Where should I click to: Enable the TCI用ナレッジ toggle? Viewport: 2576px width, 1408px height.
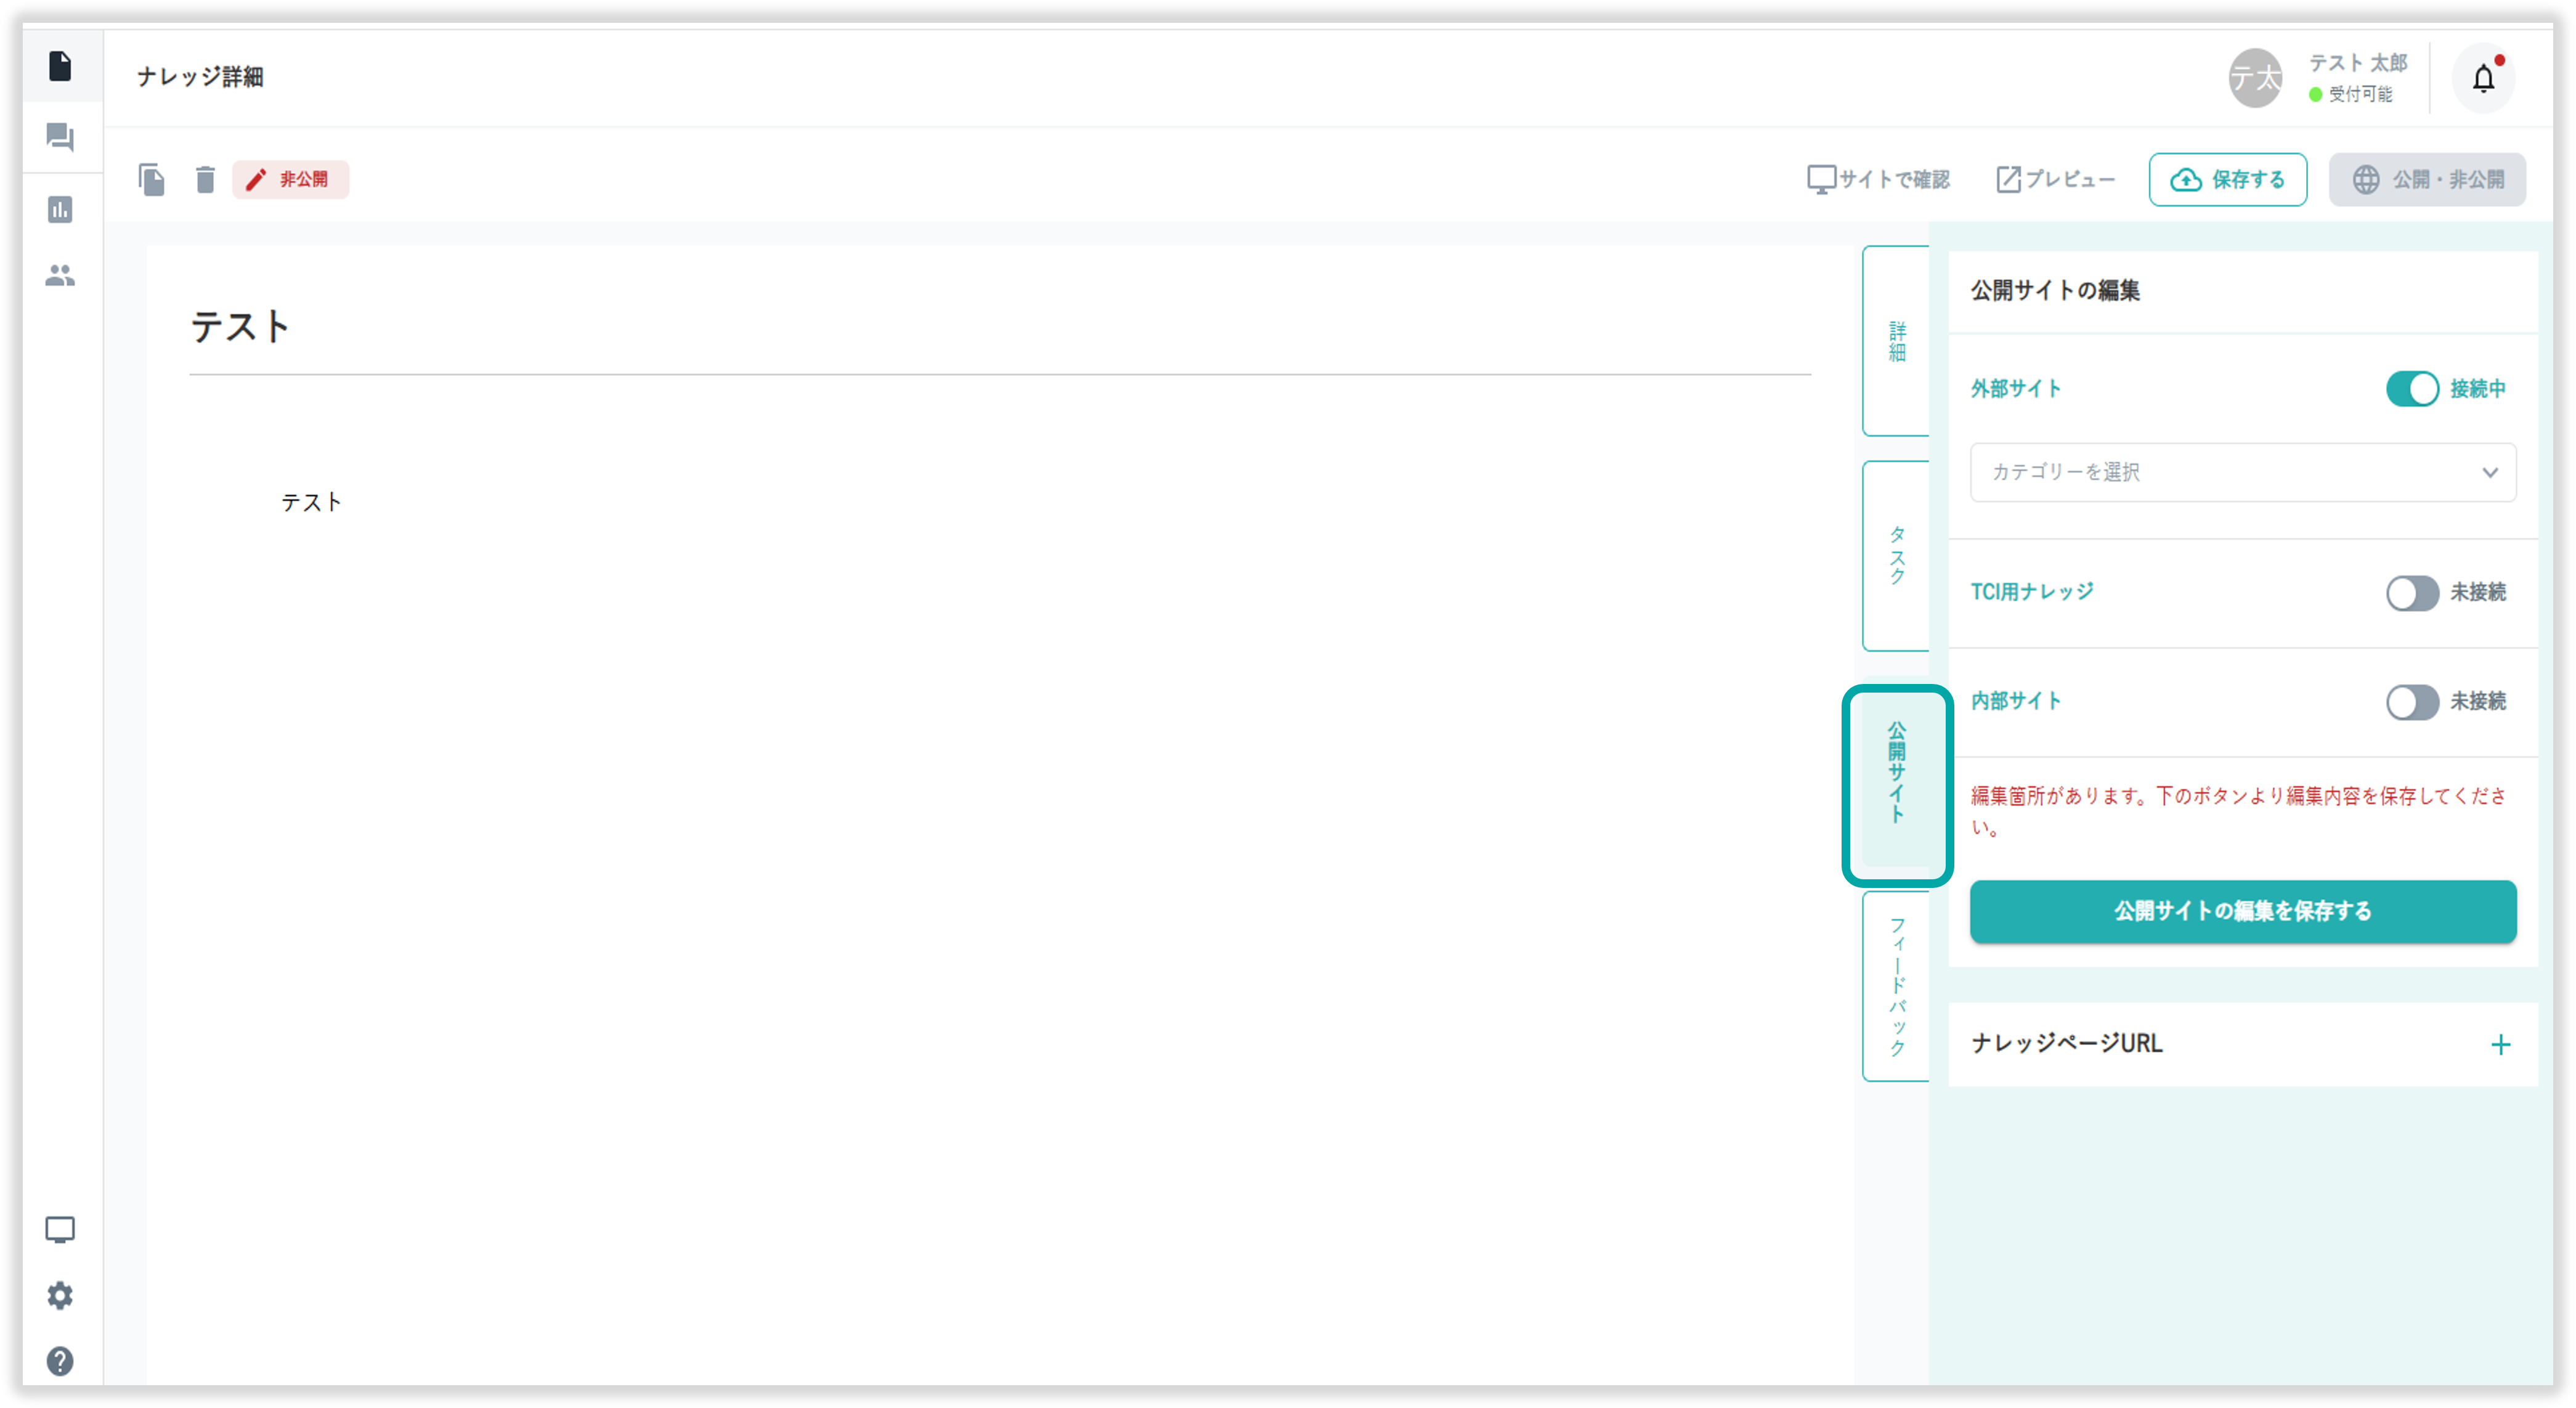coord(2412,593)
